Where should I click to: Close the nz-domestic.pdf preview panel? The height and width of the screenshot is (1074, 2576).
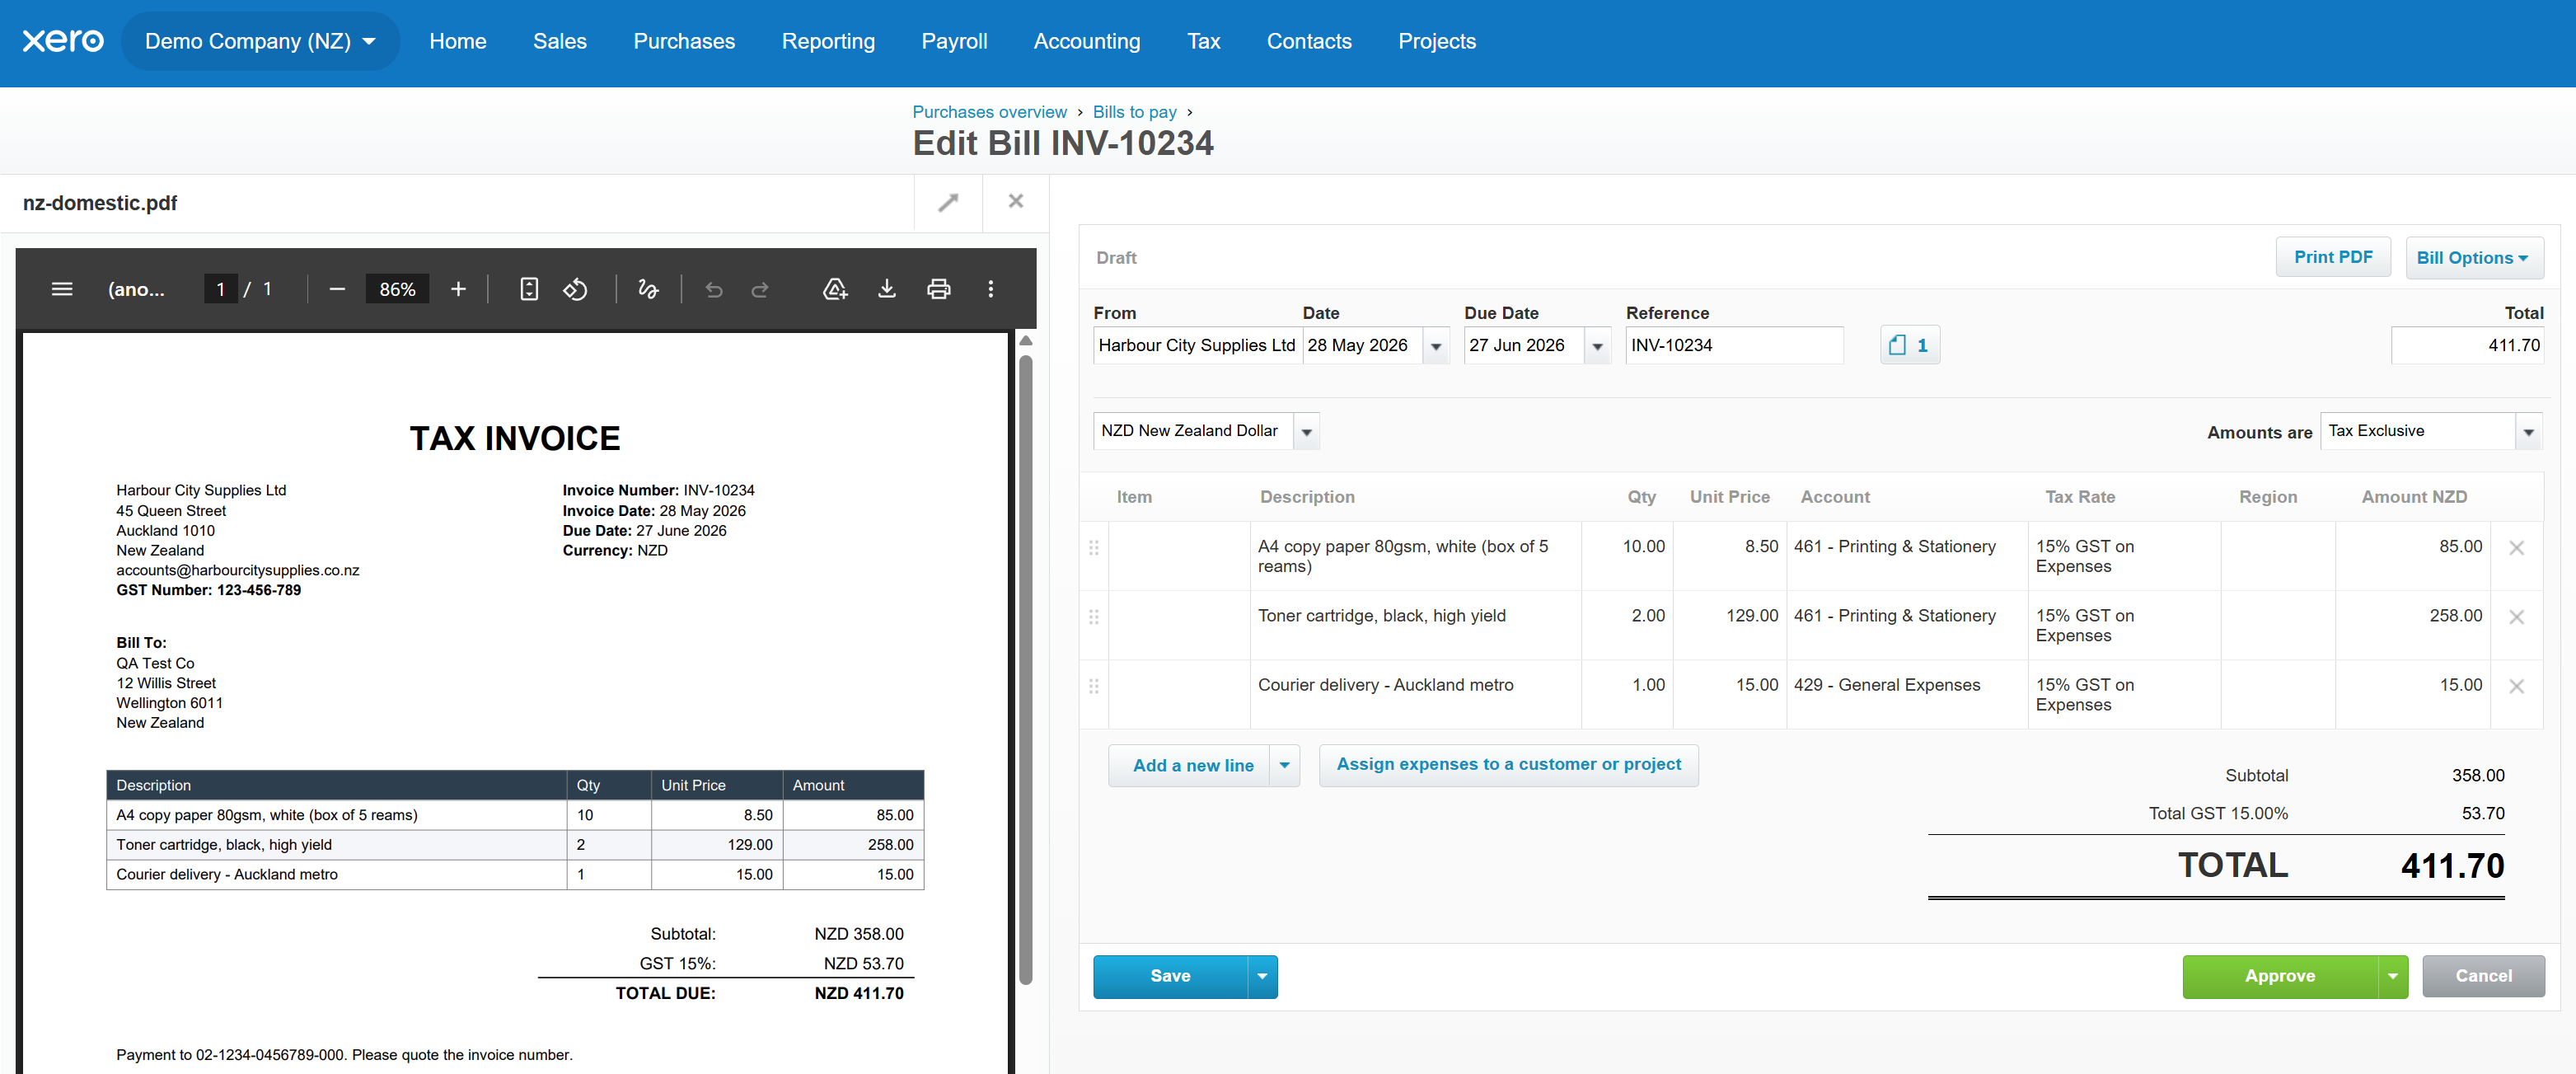[x=1016, y=201]
